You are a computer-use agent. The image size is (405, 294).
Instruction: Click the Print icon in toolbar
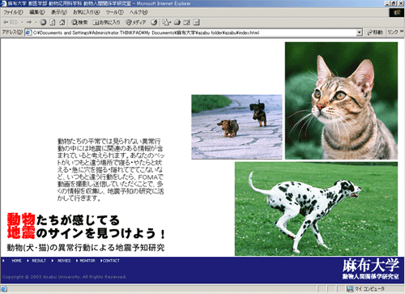(177, 23)
